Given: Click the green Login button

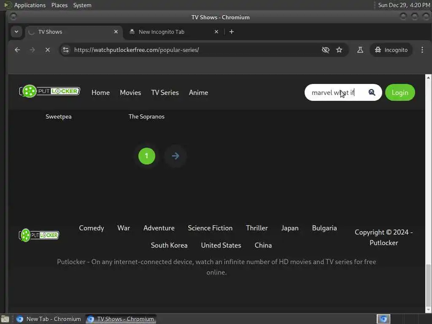Looking at the screenshot, I should point(400,92).
